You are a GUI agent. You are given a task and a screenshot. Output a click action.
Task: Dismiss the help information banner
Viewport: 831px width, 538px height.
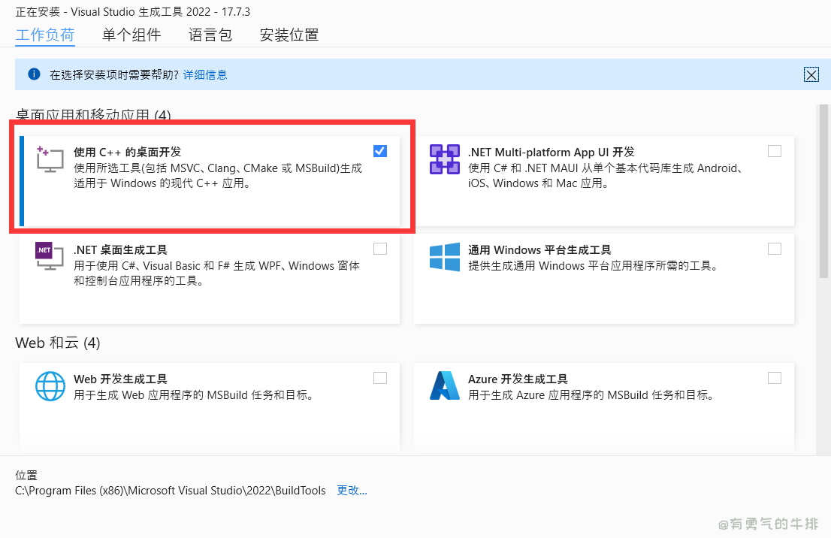point(811,74)
